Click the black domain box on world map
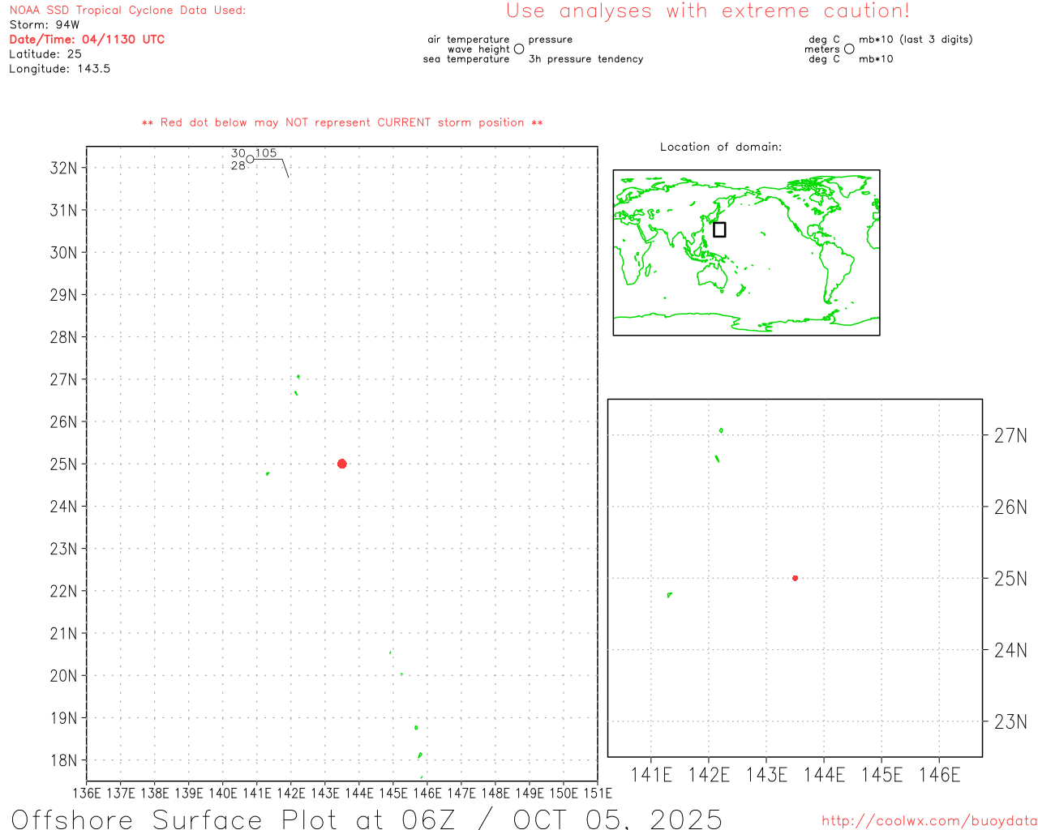 point(719,229)
